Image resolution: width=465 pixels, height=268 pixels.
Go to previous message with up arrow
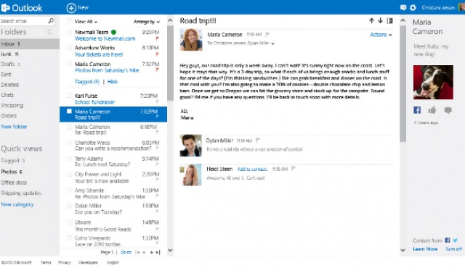[x=371, y=20]
